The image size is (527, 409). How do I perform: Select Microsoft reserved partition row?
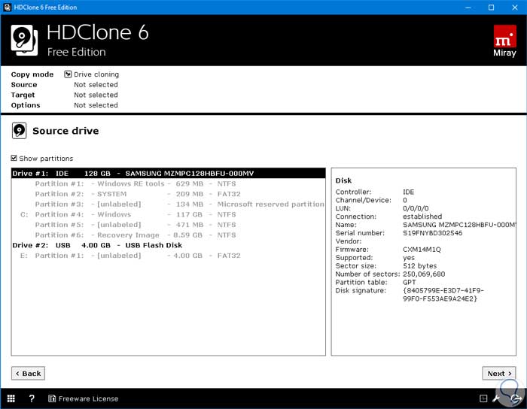[169, 204]
